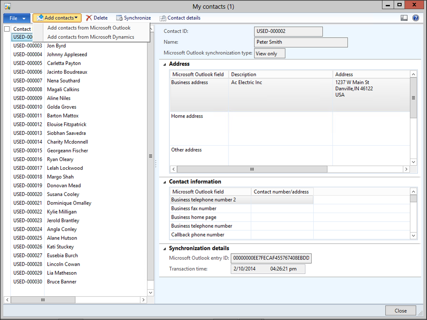The image size is (427, 320).
Task: Click the Delete red X icon
Action: tap(89, 18)
